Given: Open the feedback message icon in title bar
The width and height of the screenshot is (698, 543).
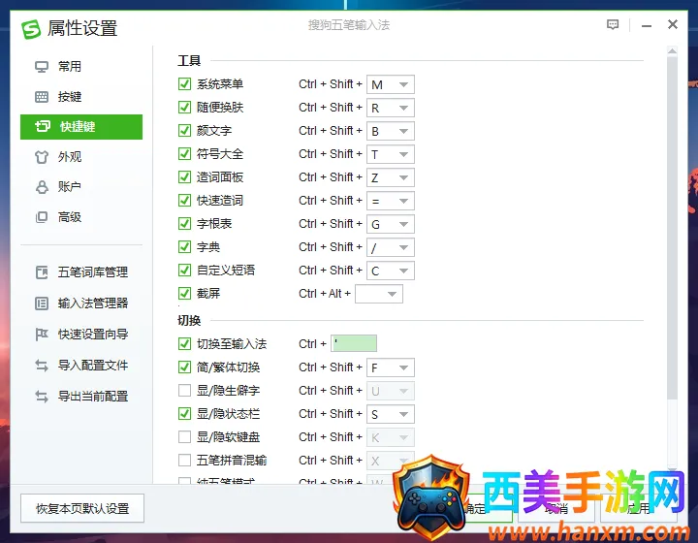Looking at the screenshot, I should 613,25.
